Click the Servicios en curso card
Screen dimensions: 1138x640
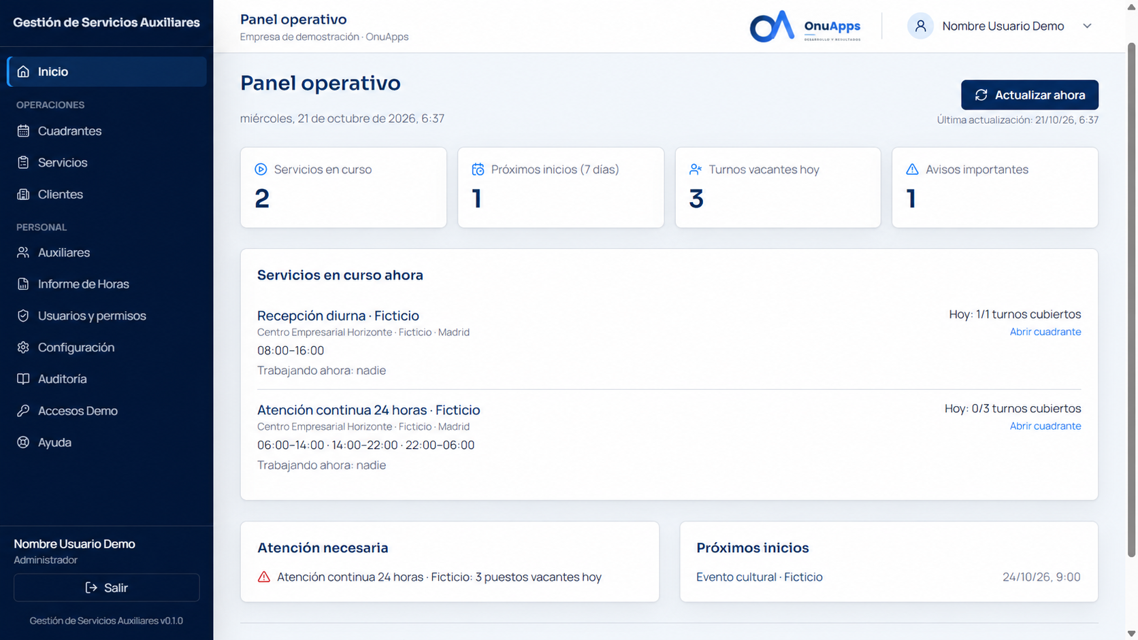pos(344,188)
